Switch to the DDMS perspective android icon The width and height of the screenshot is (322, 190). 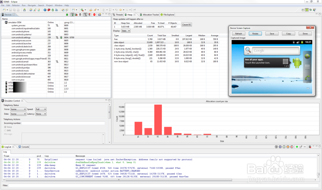307,10
